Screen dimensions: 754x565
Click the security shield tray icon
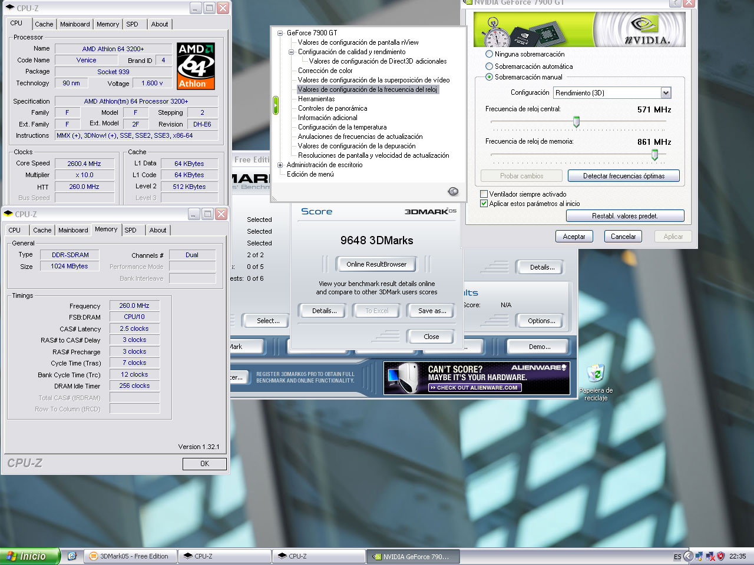click(720, 556)
